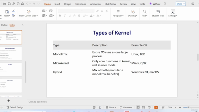
Task: Toggle the Notes pane from status bar
Action: point(111,107)
